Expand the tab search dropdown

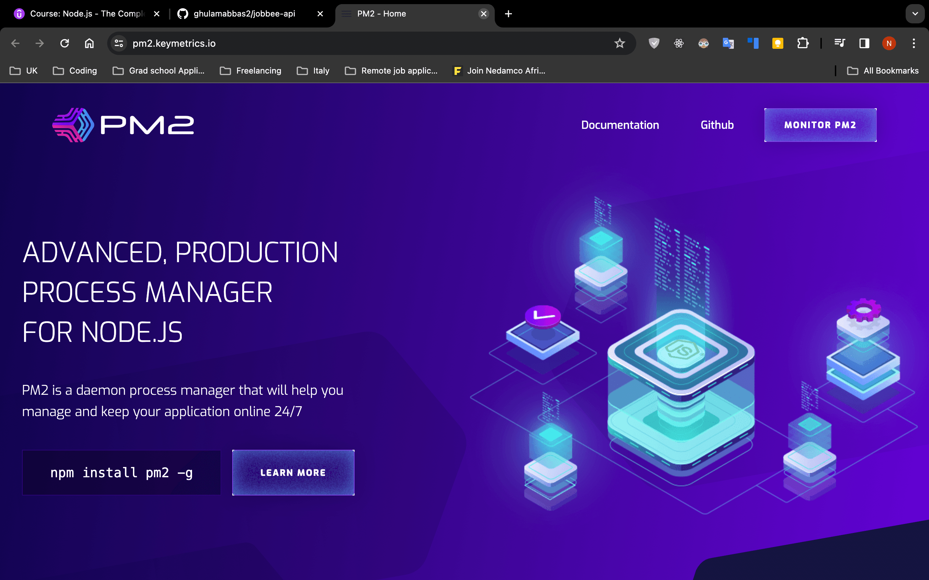(x=915, y=14)
